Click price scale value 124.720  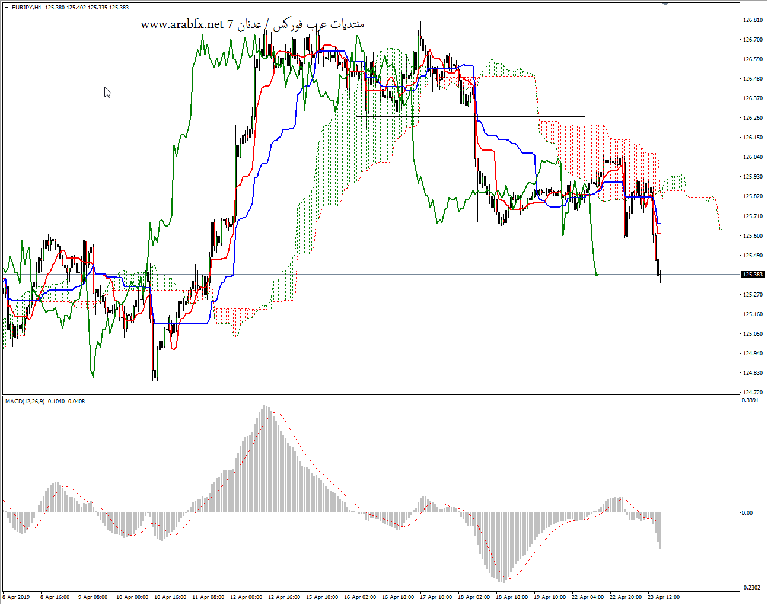click(x=752, y=393)
